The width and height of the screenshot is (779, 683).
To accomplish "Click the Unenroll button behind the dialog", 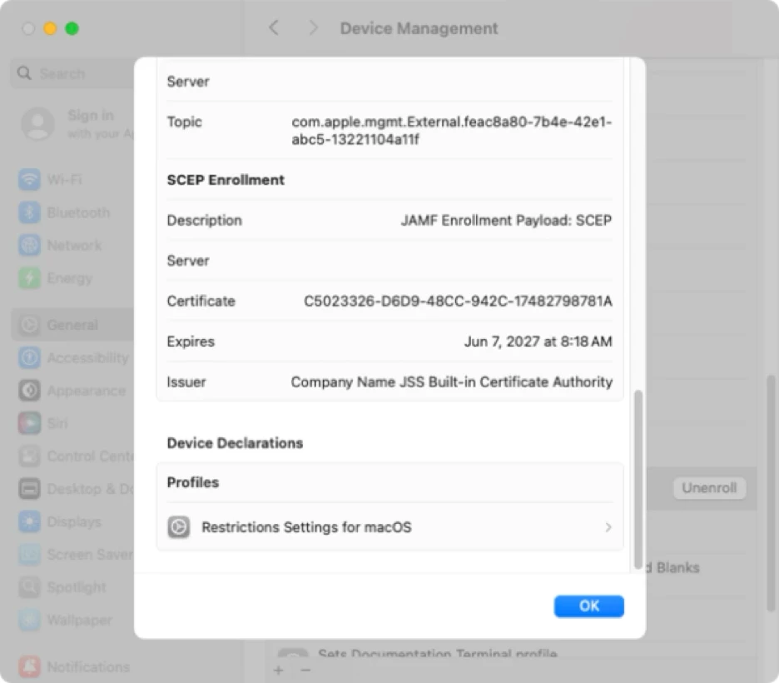I will point(709,488).
